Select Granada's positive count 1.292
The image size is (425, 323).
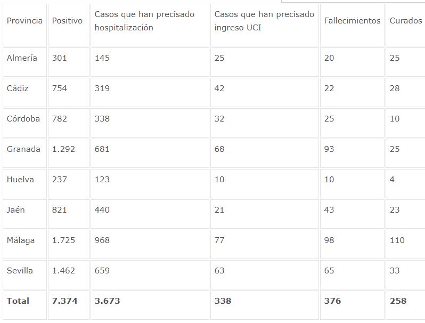pyautogui.click(x=63, y=149)
